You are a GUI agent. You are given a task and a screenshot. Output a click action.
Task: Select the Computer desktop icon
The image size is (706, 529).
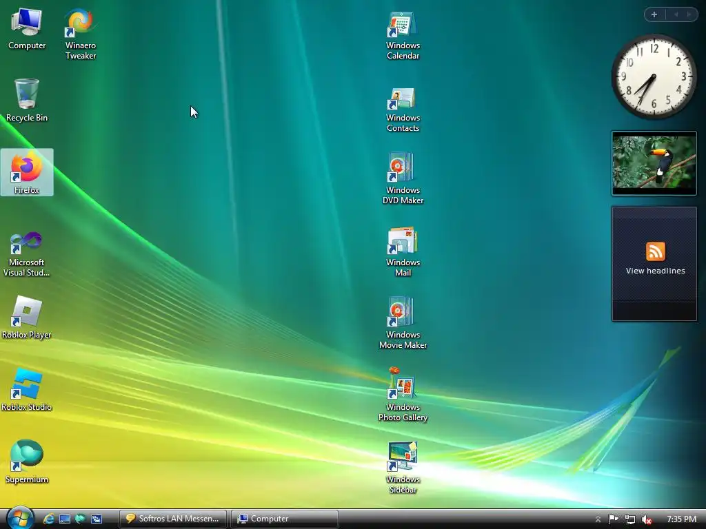[27, 29]
